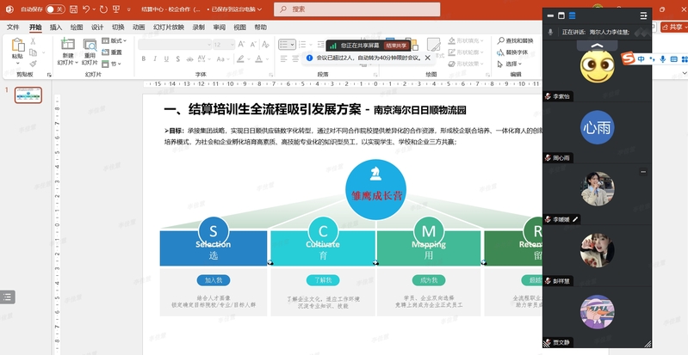Click the Save disk icon in title bar
The width and height of the screenshot is (688, 355).
pos(74,9)
